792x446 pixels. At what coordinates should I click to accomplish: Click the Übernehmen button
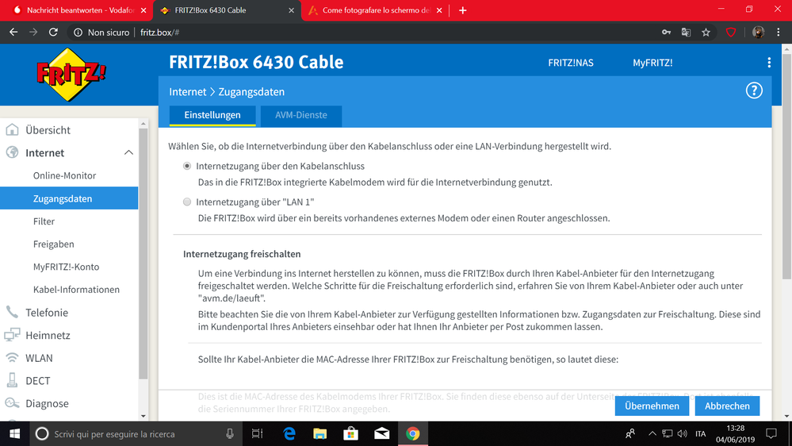[652, 406]
